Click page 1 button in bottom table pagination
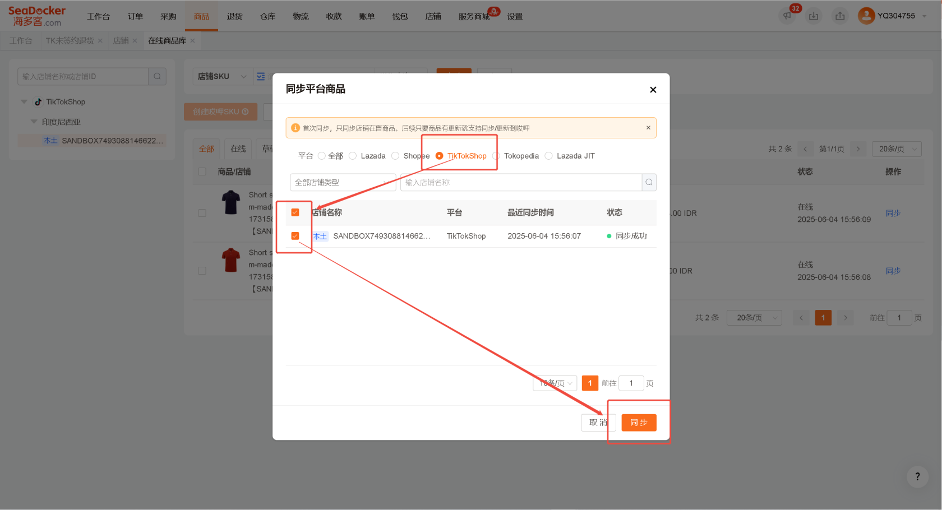The width and height of the screenshot is (942, 510). (x=823, y=318)
